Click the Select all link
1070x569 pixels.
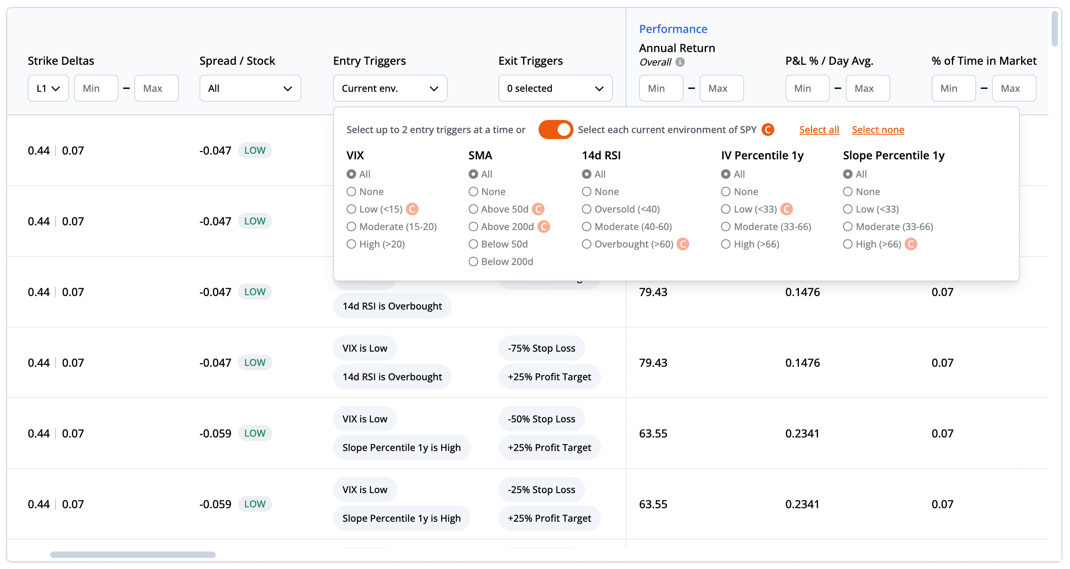[819, 130]
